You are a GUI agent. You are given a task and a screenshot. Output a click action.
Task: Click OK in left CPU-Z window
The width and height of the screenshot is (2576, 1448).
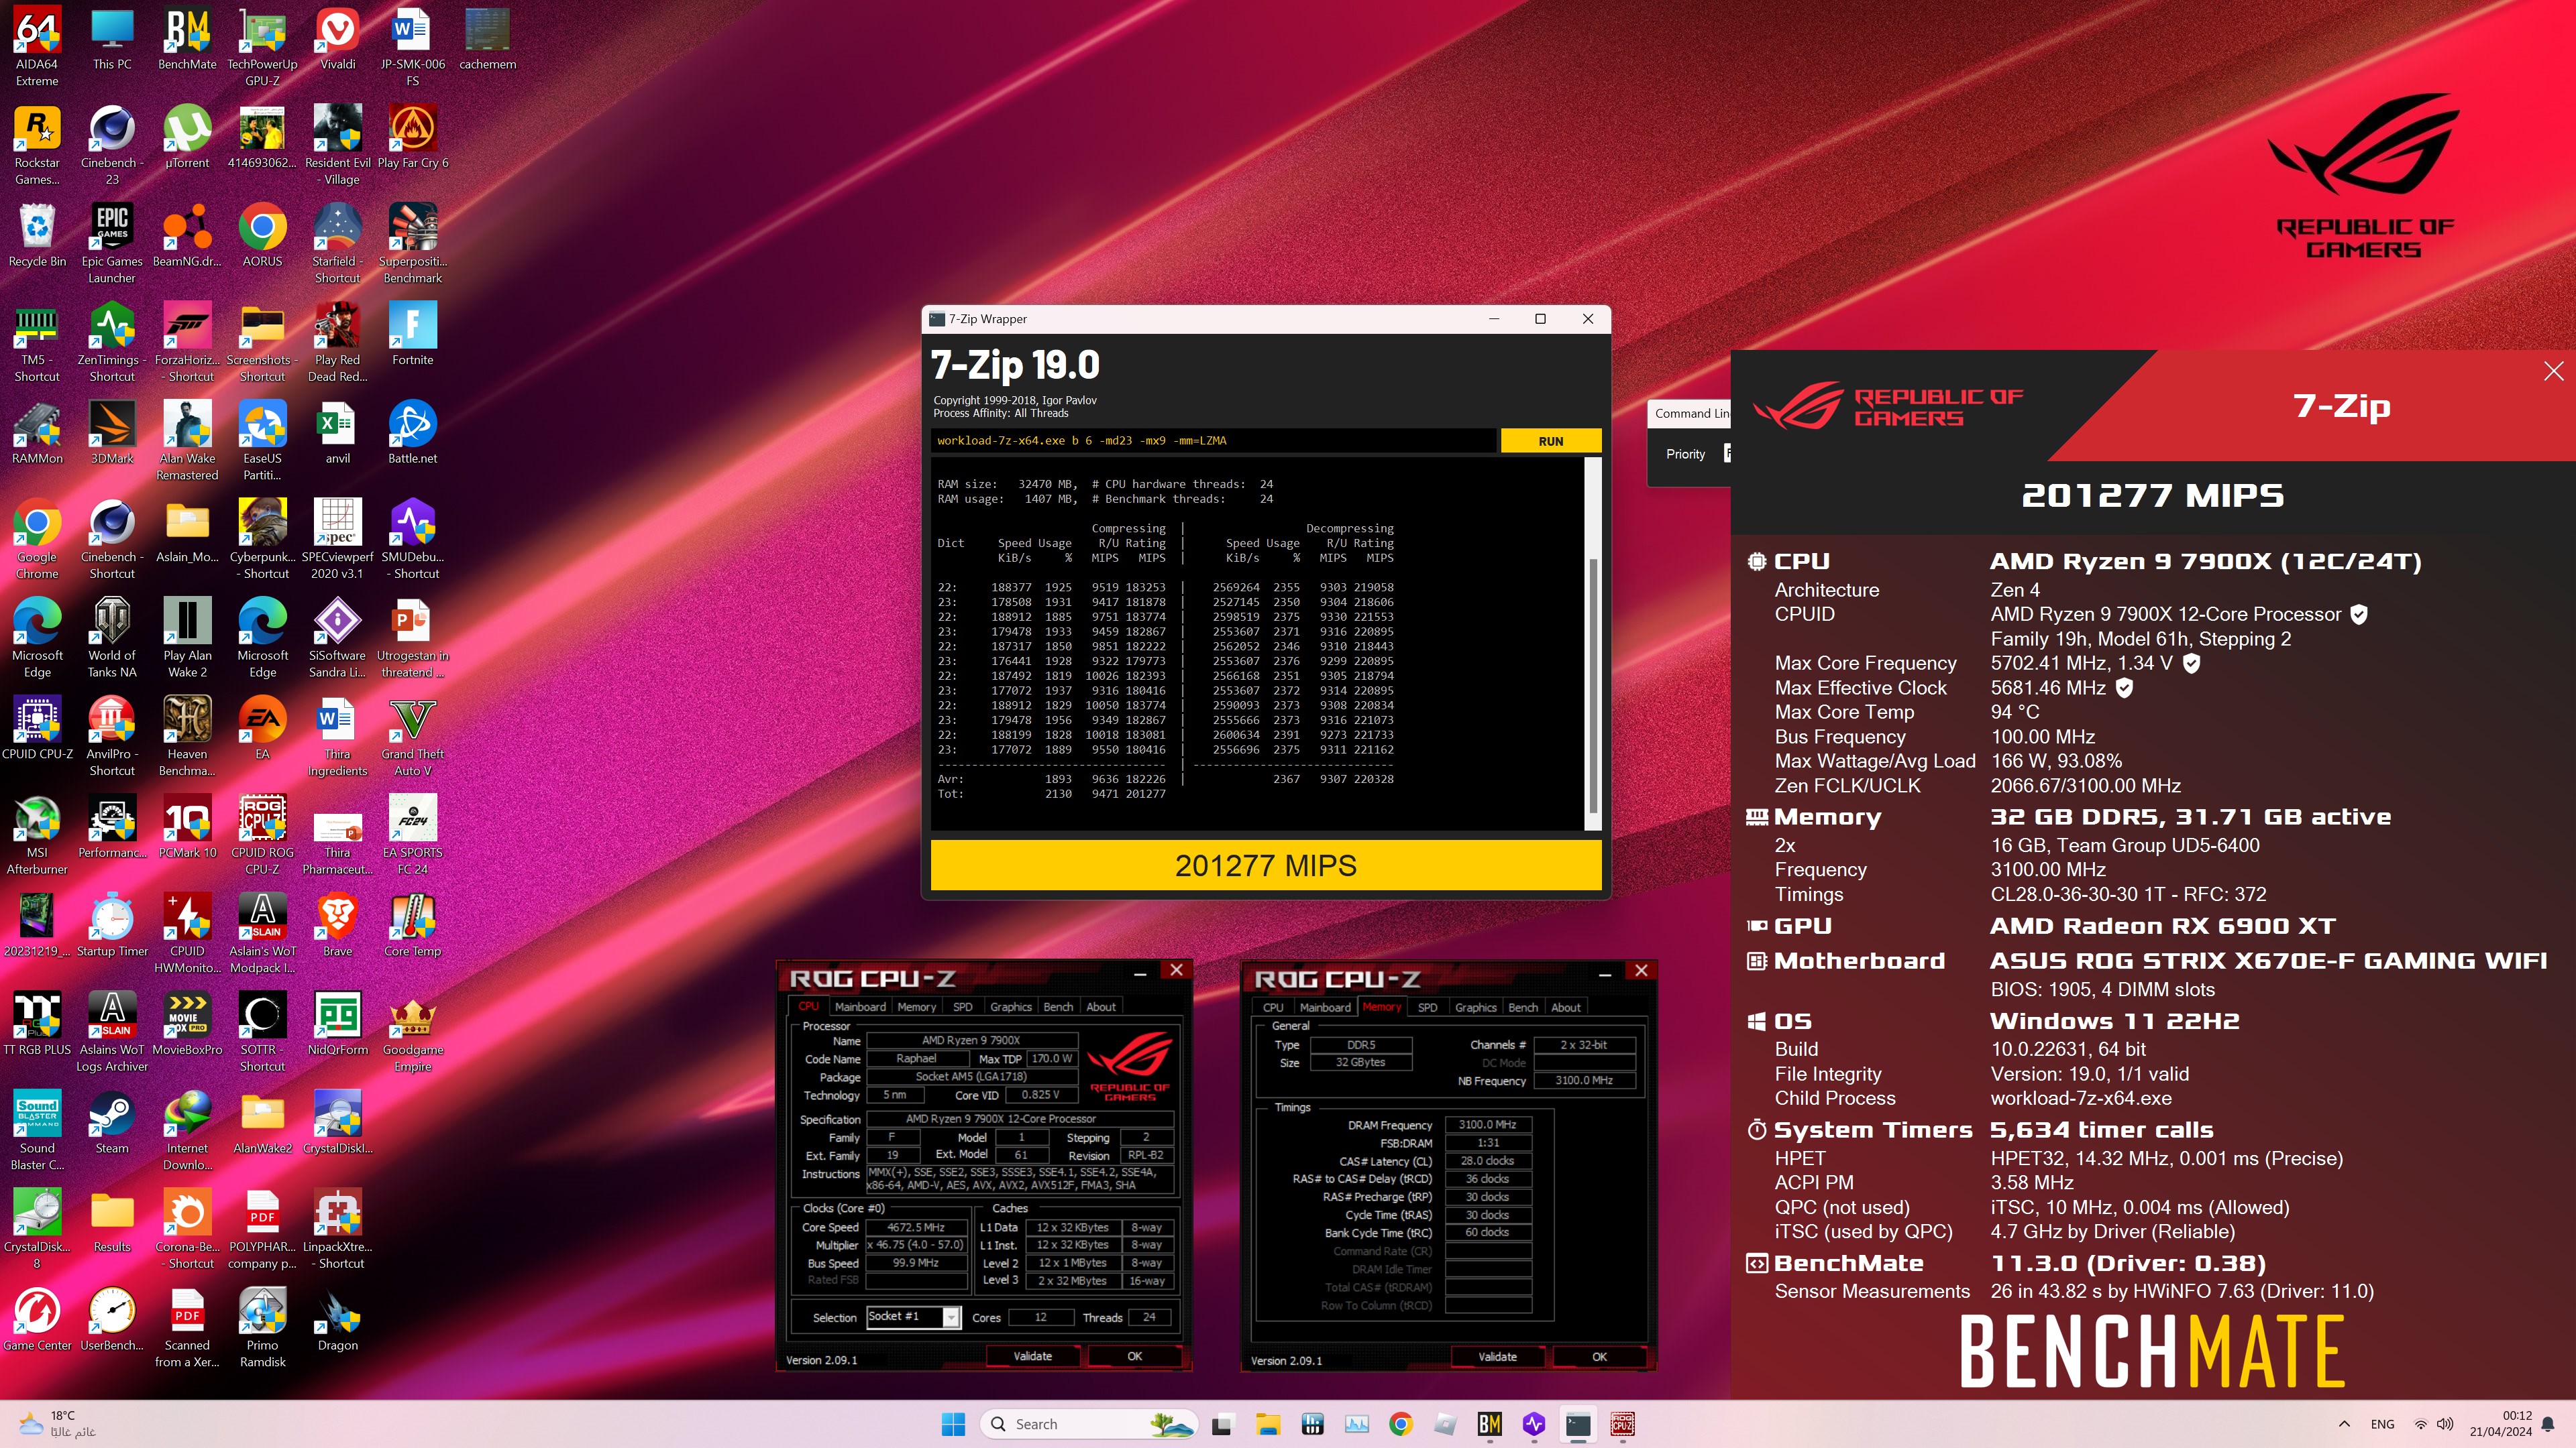(1134, 1356)
